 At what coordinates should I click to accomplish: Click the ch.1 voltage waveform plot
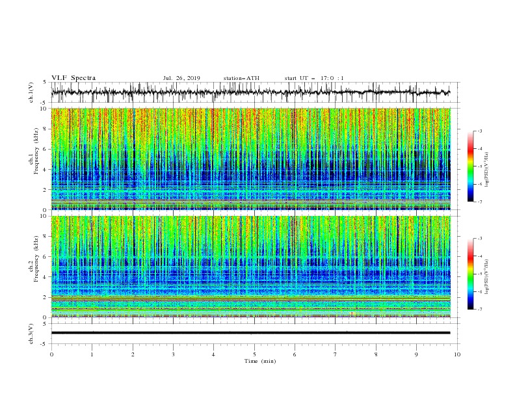tap(255, 92)
